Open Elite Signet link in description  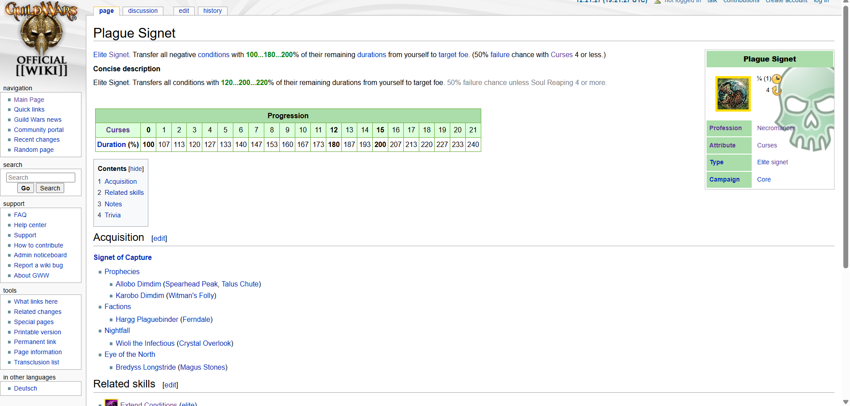pos(111,54)
